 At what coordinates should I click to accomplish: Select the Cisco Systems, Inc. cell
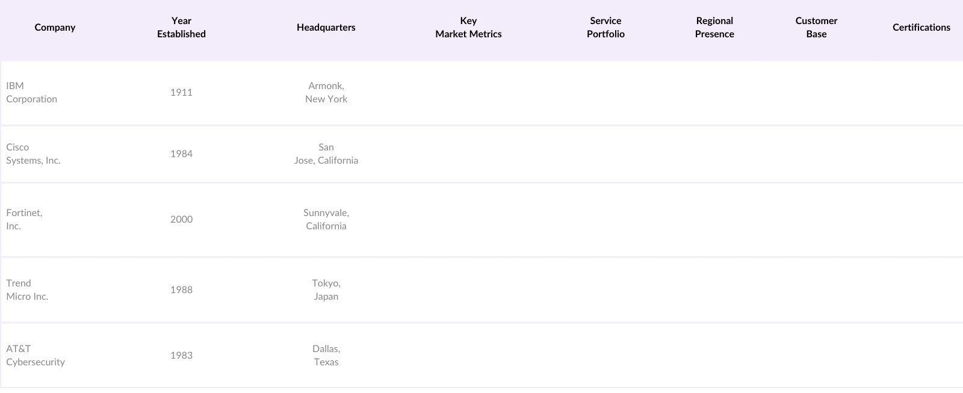pos(34,154)
